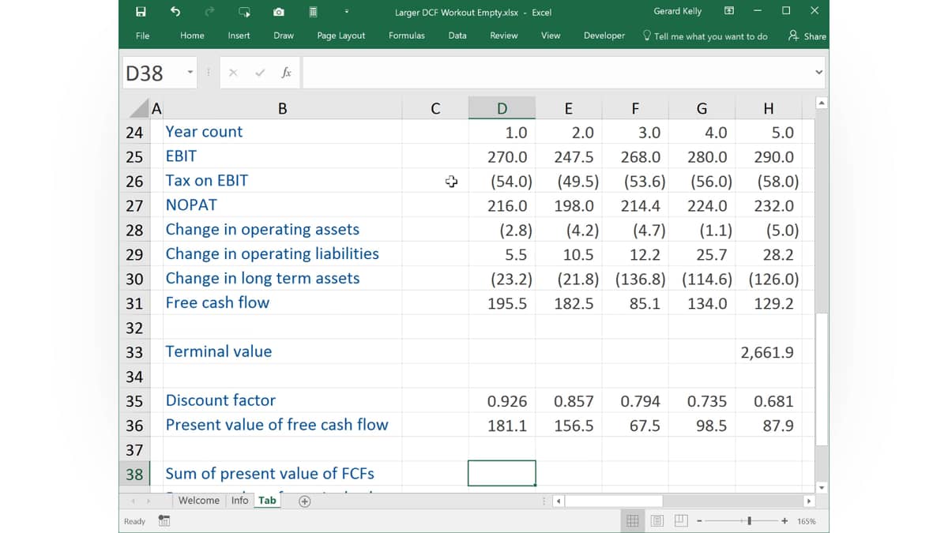Click the shape-with-arrow icon next to Redo

click(x=245, y=12)
